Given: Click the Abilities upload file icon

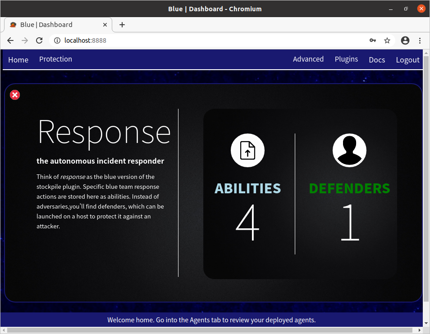Looking at the screenshot, I should click(x=247, y=150).
